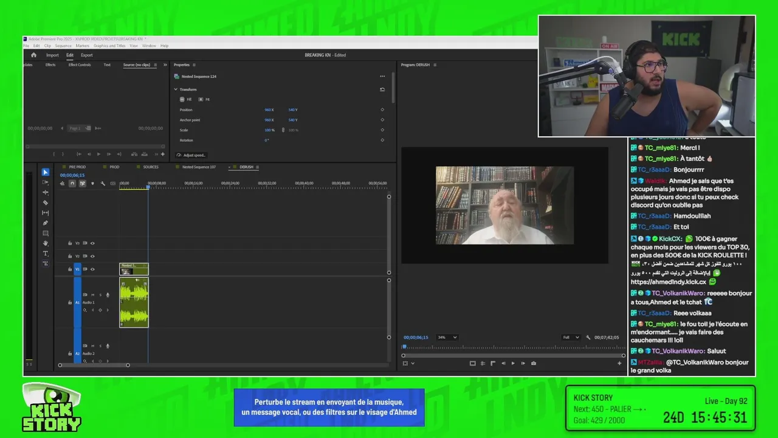Open Nested Sequence 107 tab
This screenshot has width=778, height=438.
coord(199,167)
